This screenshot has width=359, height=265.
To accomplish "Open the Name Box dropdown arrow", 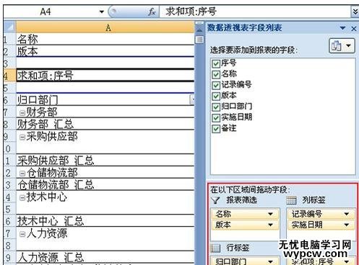I will (102, 12).
